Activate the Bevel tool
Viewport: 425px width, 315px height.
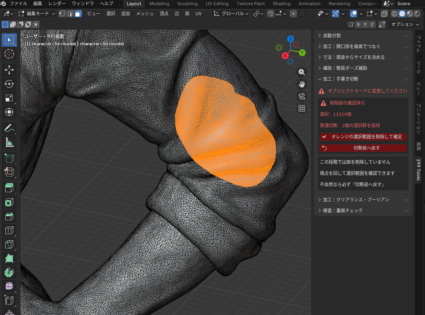point(9,216)
